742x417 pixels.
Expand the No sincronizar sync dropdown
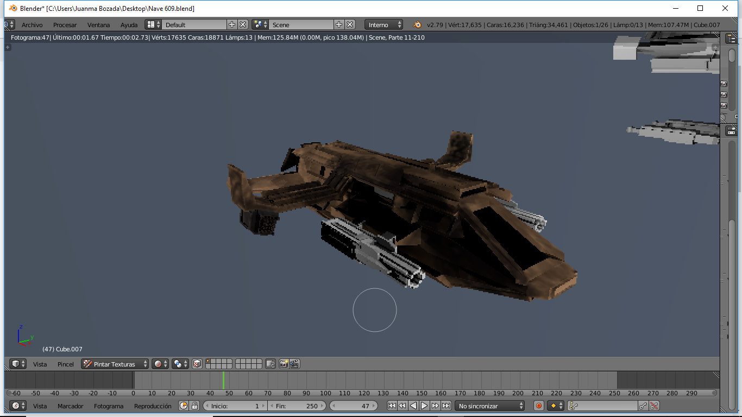click(x=491, y=406)
